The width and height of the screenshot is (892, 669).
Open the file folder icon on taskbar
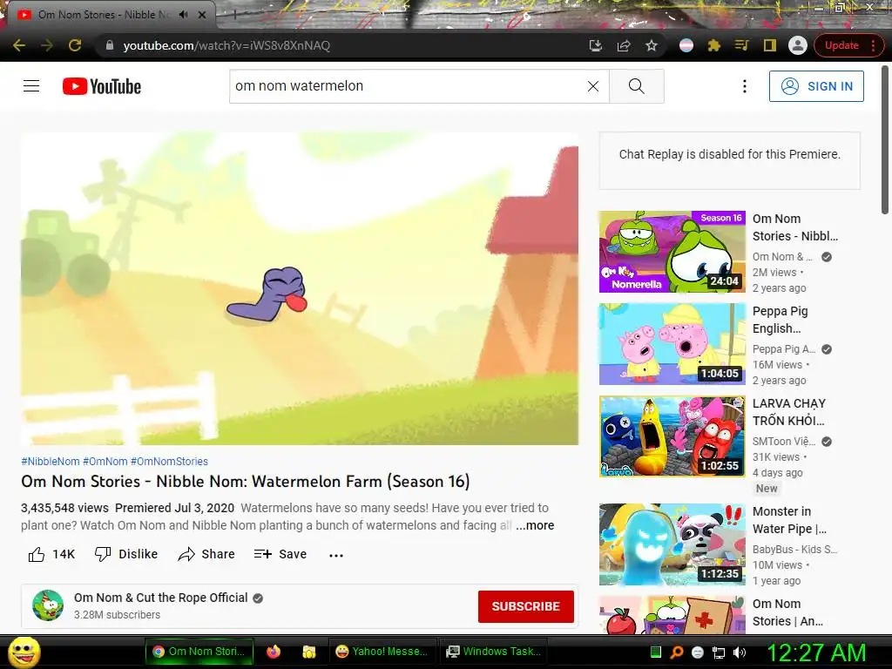[x=309, y=652]
